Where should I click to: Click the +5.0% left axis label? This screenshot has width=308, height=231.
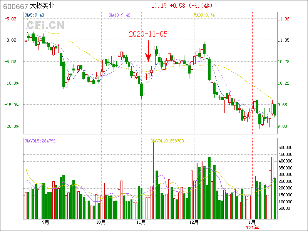click(x=10, y=18)
